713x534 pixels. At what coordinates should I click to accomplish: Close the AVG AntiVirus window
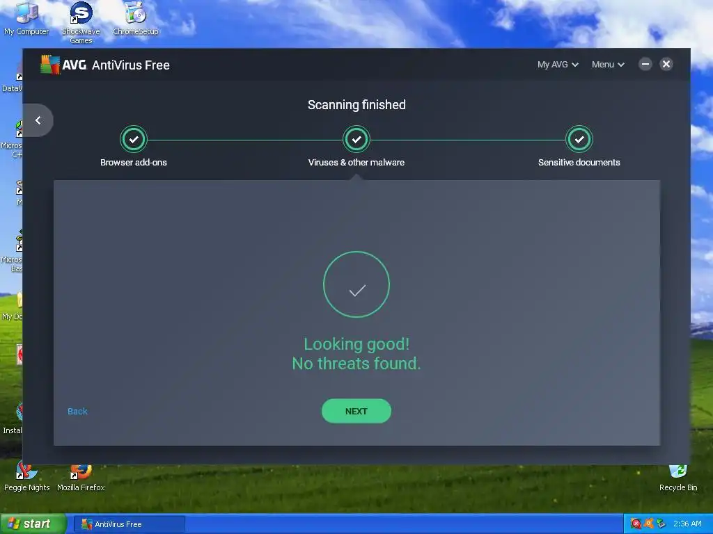click(666, 64)
